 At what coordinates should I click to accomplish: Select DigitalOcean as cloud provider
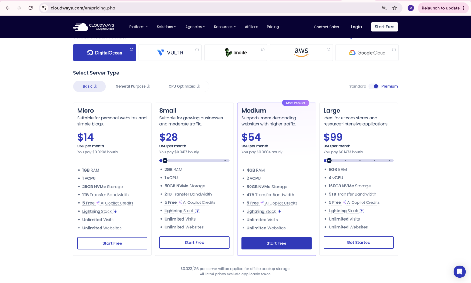click(105, 53)
